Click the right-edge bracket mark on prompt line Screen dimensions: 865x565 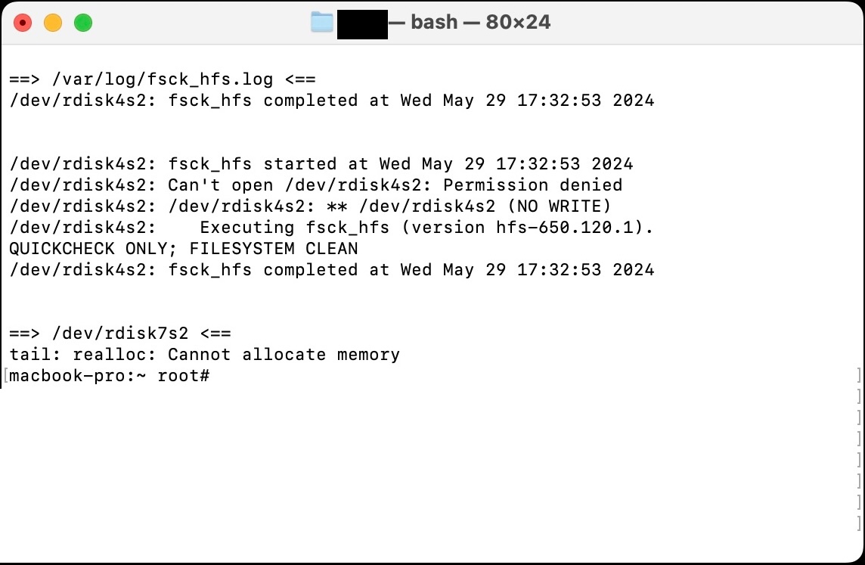[859, 376]
